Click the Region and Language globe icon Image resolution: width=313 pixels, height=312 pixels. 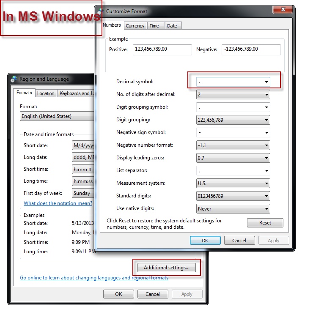[x=14, y=79]
